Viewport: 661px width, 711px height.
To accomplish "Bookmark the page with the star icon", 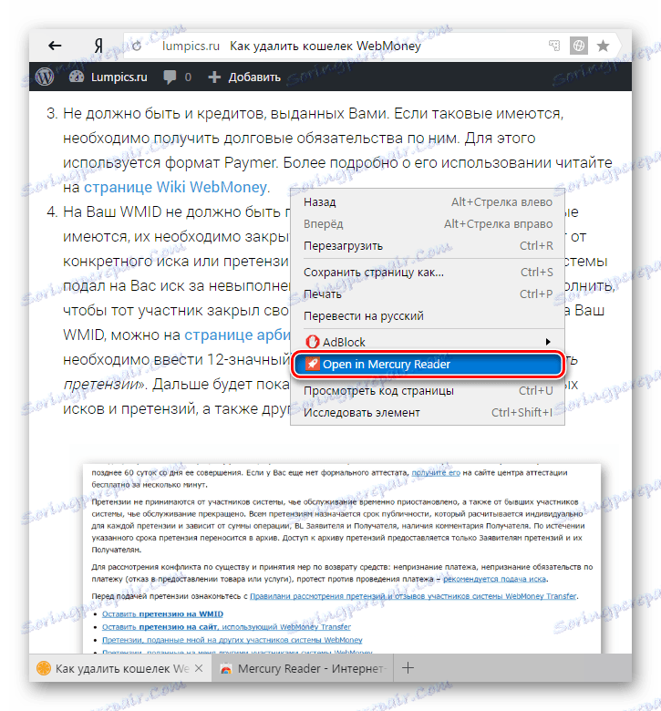I will click(603, 46).
